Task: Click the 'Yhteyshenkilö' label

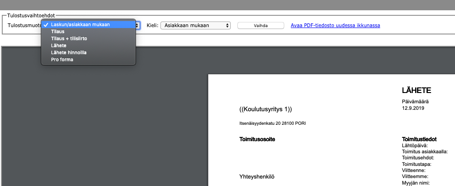Action: coord(257,177)
